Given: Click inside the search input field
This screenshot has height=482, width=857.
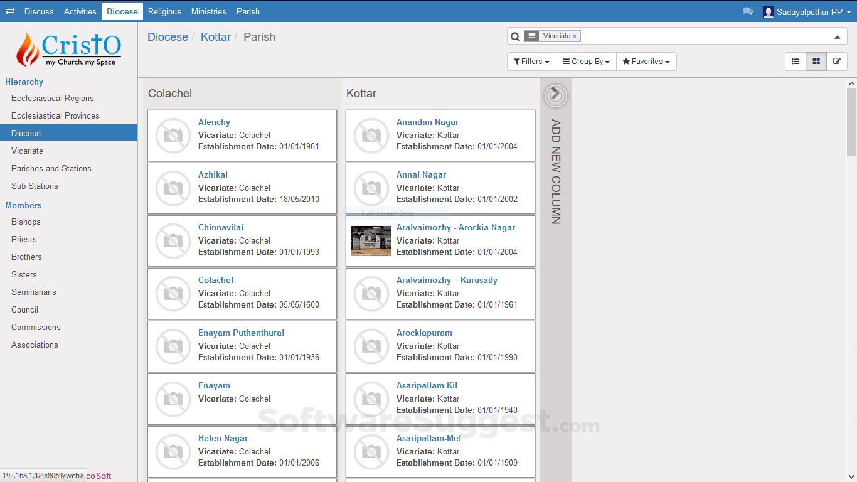Looking at the screenshot, I should pyautogui.click(x=703, y=36).
